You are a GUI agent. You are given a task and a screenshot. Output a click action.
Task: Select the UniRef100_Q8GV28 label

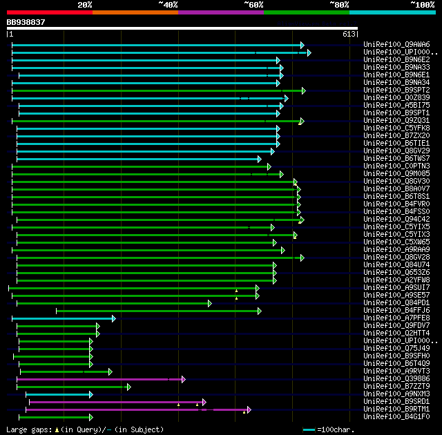[396, 258]
